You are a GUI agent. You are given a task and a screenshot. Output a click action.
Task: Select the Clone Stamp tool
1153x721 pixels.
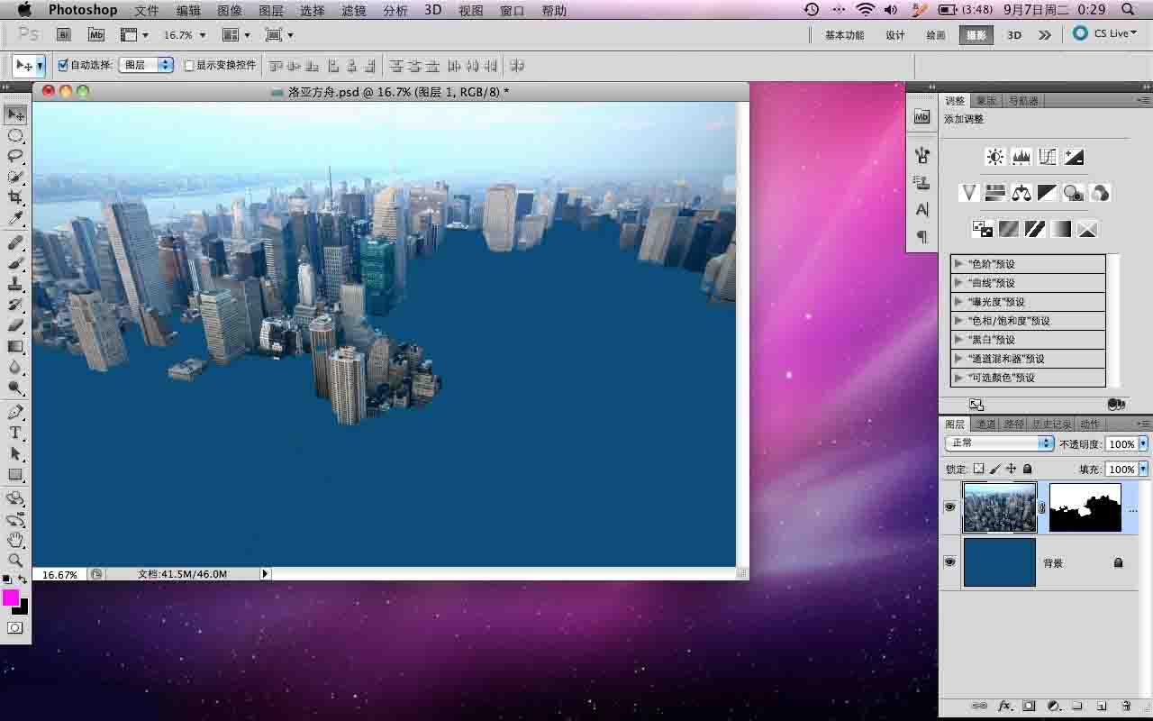(15, 285)
